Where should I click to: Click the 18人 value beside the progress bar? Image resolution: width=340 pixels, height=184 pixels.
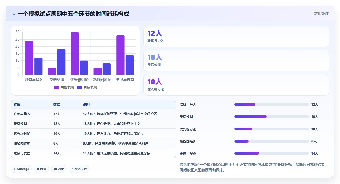coord(315,117)
